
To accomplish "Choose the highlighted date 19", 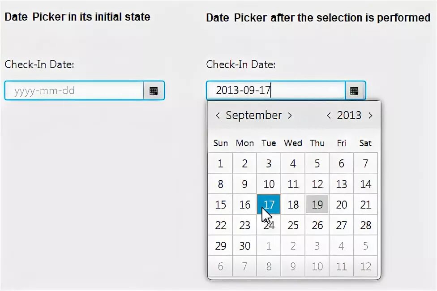I will tap(317, 205).
